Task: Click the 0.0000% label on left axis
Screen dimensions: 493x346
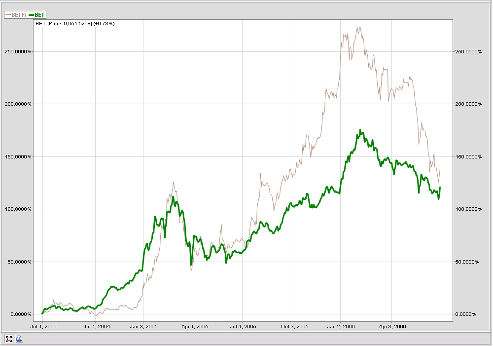Action: pos(20,314)
